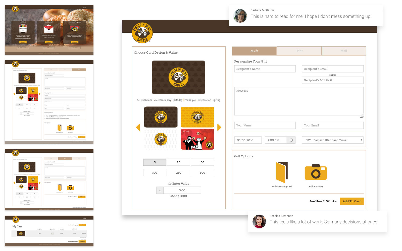Screen dimensions: 402x251
Task: Filter designs by Celebration
Action: (x=205, y=100)
